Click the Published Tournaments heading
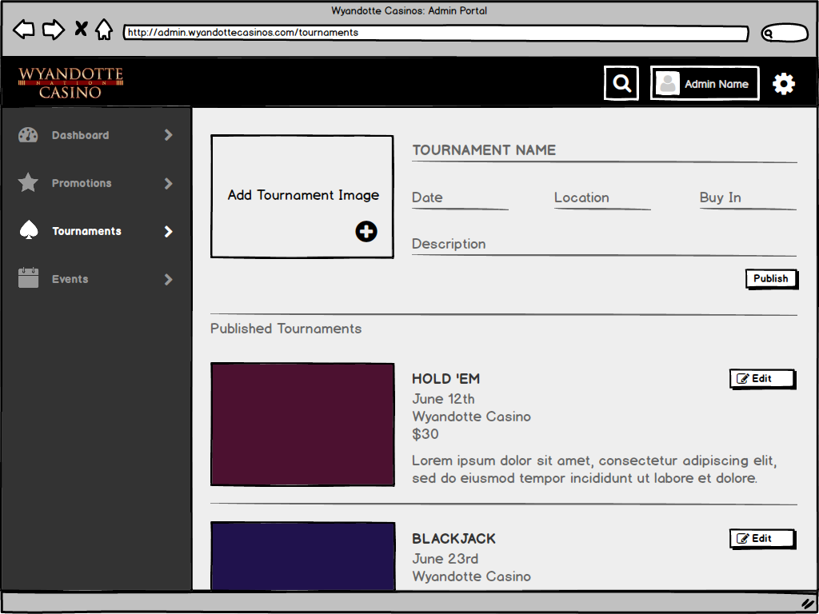This screenshot has width=819, height=614. 286,329
